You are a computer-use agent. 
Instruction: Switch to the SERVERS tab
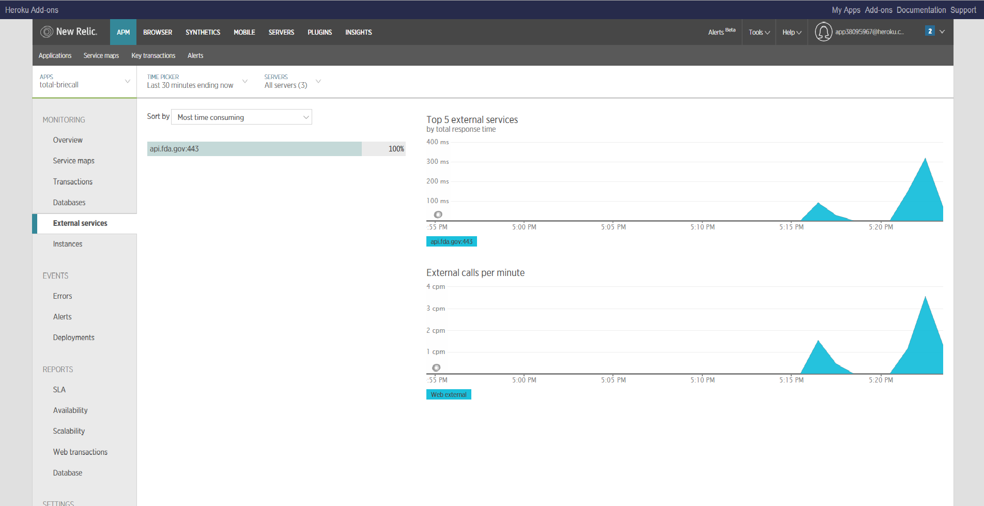281,32
